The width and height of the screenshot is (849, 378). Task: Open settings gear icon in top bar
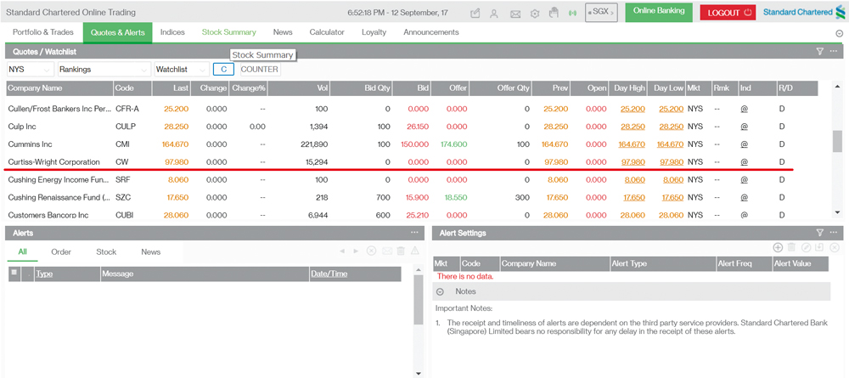[535, 14]
